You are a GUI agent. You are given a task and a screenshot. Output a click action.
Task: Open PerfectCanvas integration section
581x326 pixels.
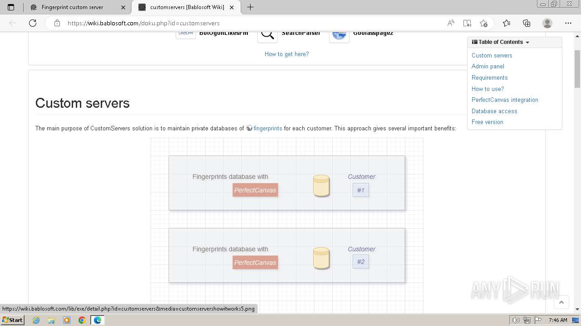505,100
